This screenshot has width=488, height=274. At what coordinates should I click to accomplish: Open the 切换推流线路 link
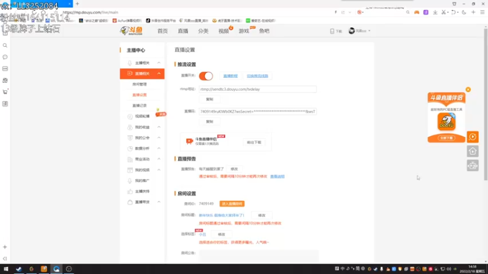coord(257,76)
